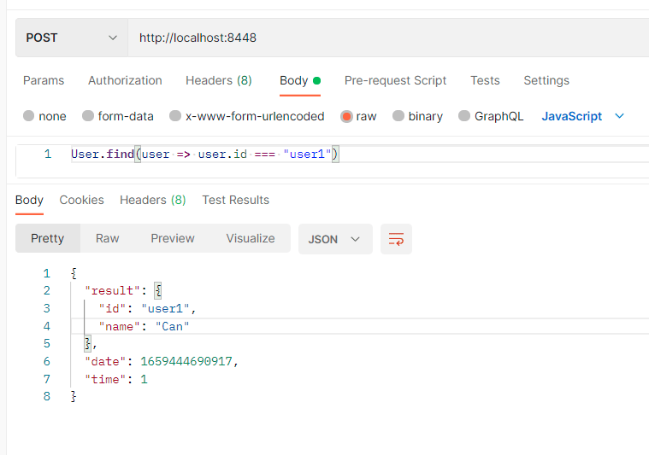Select the none body type radio button
The width and height of the screenshot is (649, 455).
pyautogui.click(x=29, y=116)
